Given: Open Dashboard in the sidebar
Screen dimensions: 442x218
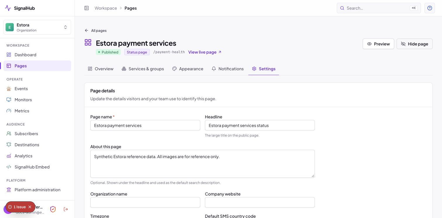Looking at the screenshot, I should coord(37,55).
